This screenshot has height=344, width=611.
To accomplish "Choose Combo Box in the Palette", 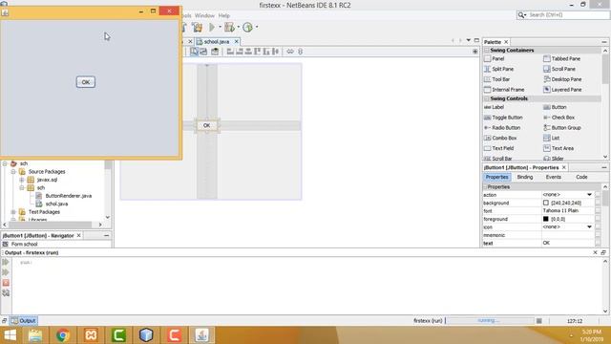I will (500, 138).
